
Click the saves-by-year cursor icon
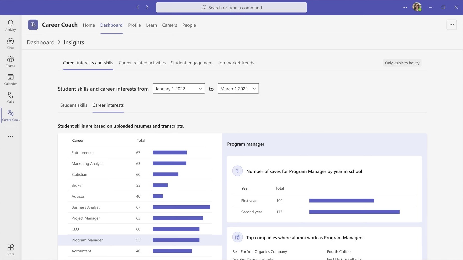coord(237,171)
